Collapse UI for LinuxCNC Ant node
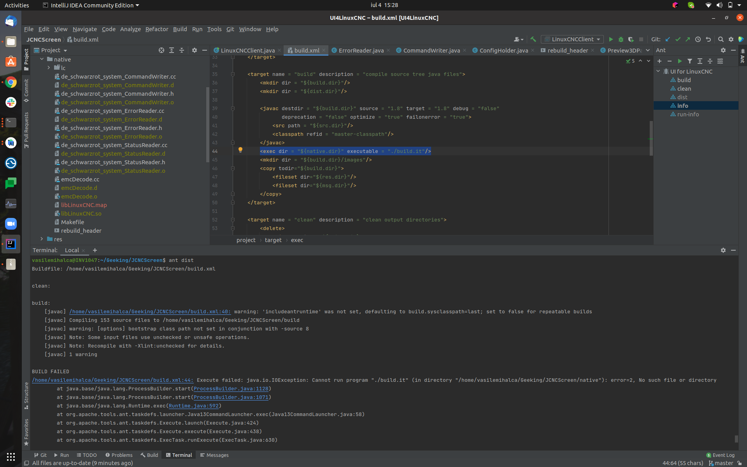The height and width of the screenshot is (467, 747). tap(658, 71)
